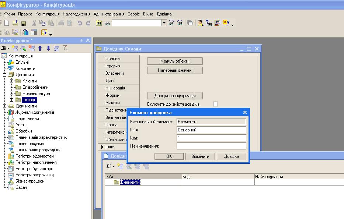Viewport: 344px width, 219px height.
Task: Click the Open configuration icon on second toolbar
Action: (x=7, y=32)
